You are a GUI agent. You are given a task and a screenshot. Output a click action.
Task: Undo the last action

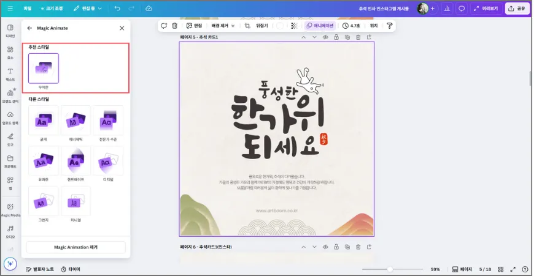click(x=117, y=9)
